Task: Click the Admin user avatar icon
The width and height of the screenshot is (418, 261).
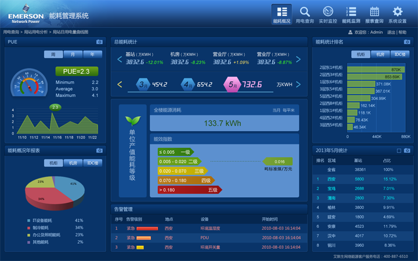Action: 350,32
